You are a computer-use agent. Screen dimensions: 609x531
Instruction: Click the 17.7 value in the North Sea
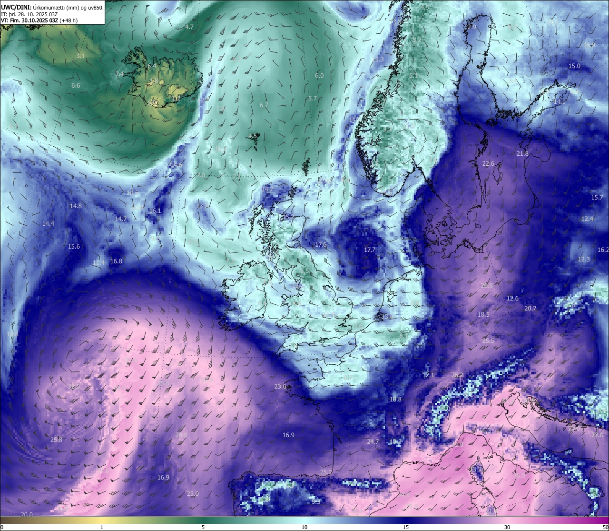tap(370, 250)
